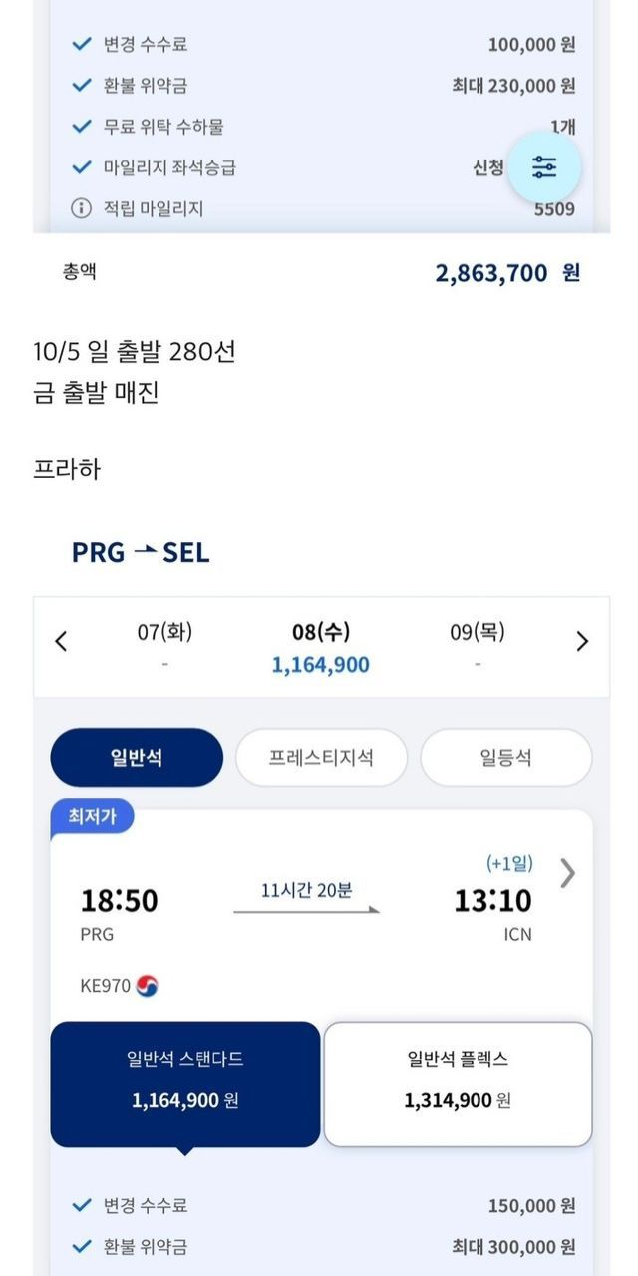Select date 08(수) priced 1,164,900
The image size is (638, 1276).
[321, 648]
